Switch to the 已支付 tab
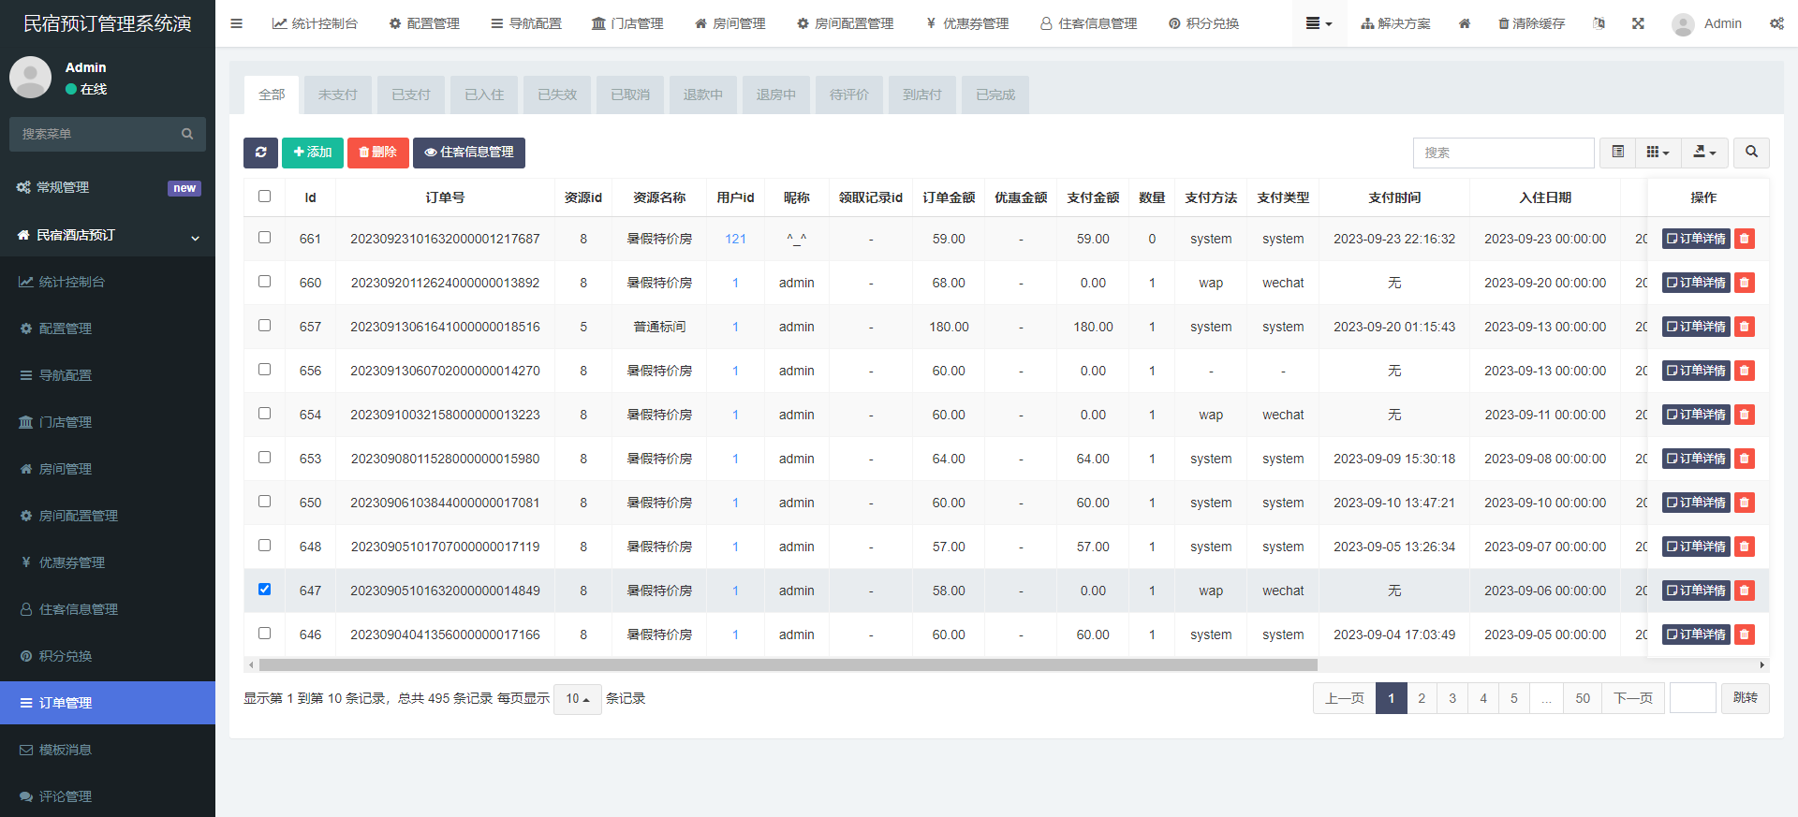Image resolution: width=1798 pixels, height=817 pixels. tap(410, 95)
